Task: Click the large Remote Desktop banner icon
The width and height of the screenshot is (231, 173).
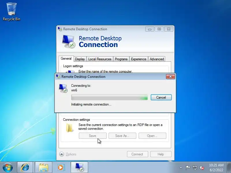Action: tap(68, 42)
